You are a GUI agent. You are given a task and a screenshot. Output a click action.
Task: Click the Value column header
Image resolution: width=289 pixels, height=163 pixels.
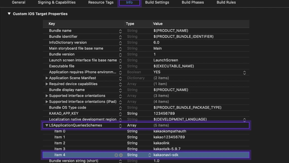click(158, 24)
